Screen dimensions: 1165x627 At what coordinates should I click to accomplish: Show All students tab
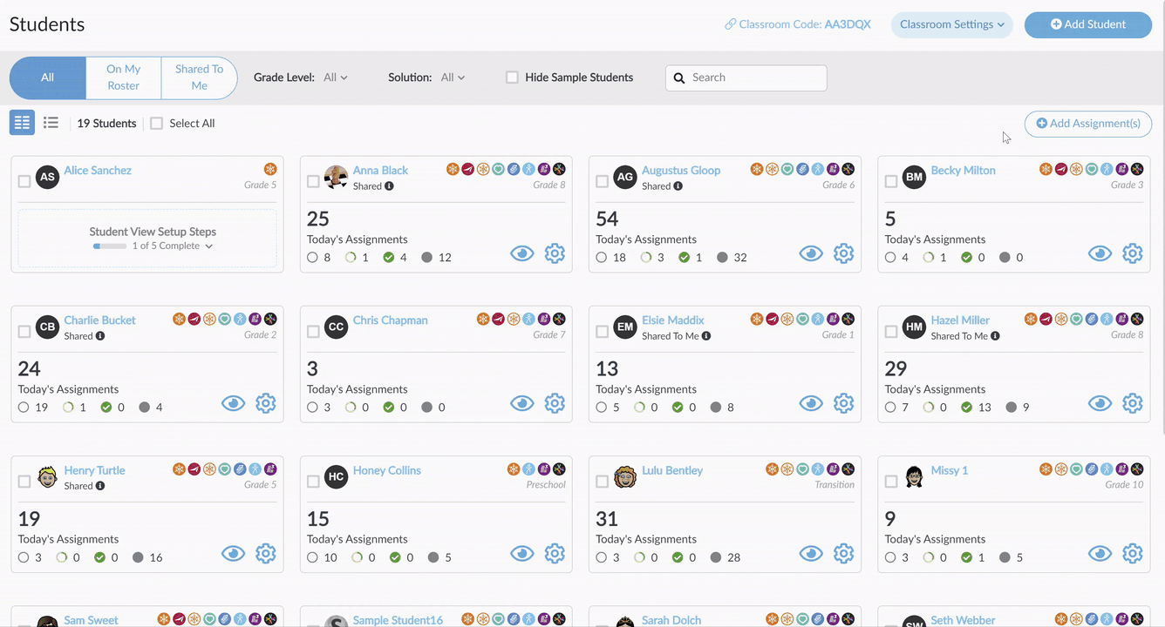coord(48,78)
